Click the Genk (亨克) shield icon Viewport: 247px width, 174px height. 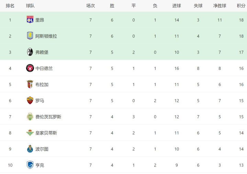click(30, 165)
